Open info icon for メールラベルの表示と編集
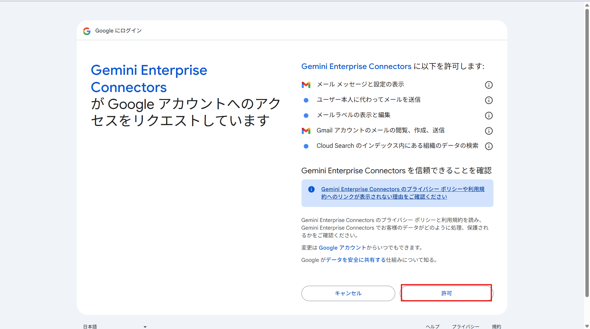Image resolution: width=590 pixels, height=329 pixels. (489, 116)
